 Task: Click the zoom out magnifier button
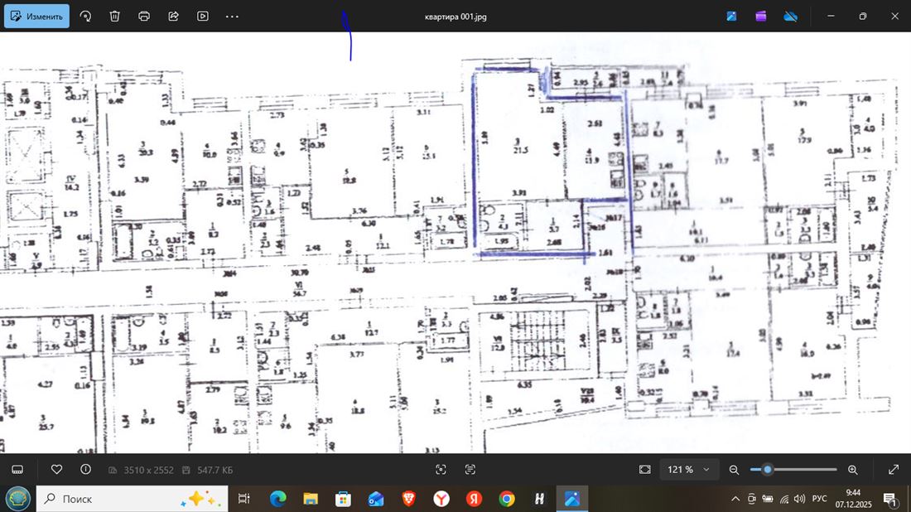[734, 470]
